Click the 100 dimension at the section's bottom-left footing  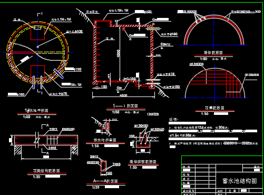(x=104, y=87)
